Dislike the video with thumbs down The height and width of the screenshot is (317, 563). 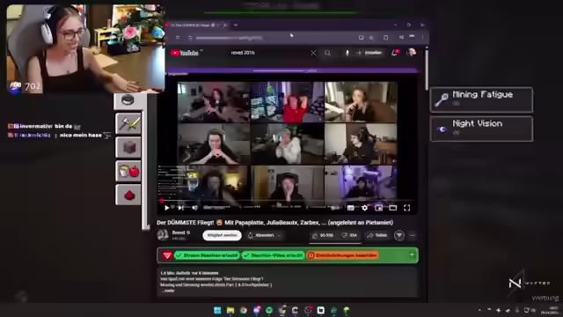point(349,235)
